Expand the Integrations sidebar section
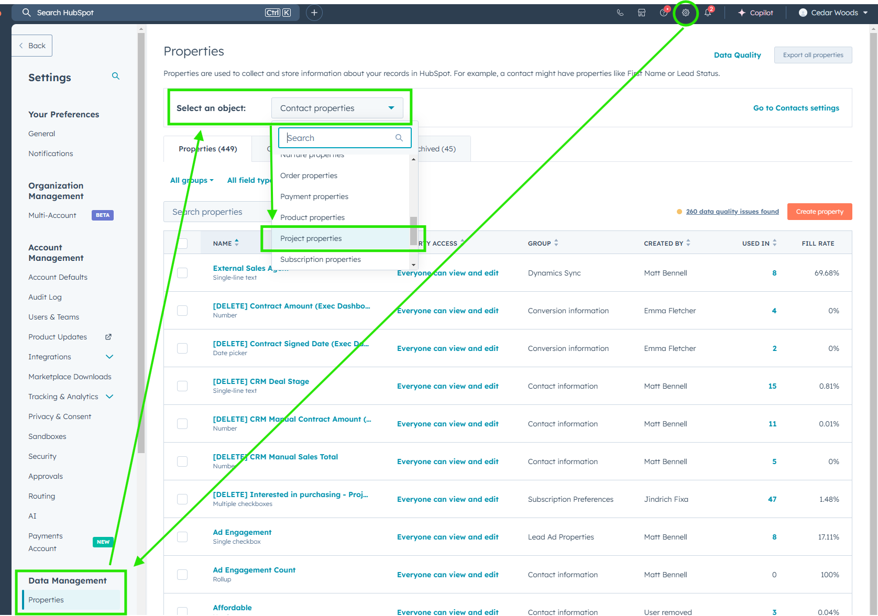Image resolution: width=878 pixels, height=616 pixels. 109,357
